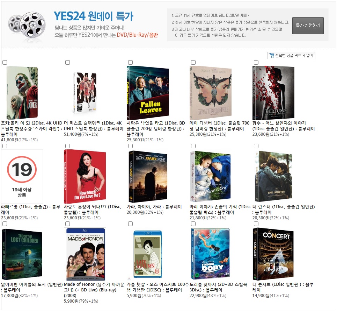This screenshot has width=337, height=311.
Task: Open the Made of Honor cover
Action: pyautogui.click(x=85, y=254)
